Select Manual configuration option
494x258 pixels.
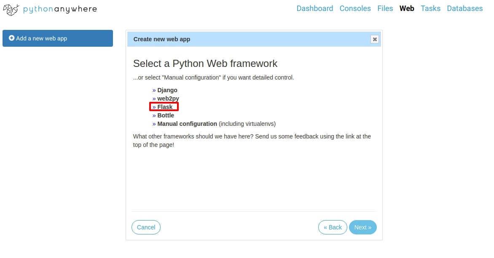(187, 124)
